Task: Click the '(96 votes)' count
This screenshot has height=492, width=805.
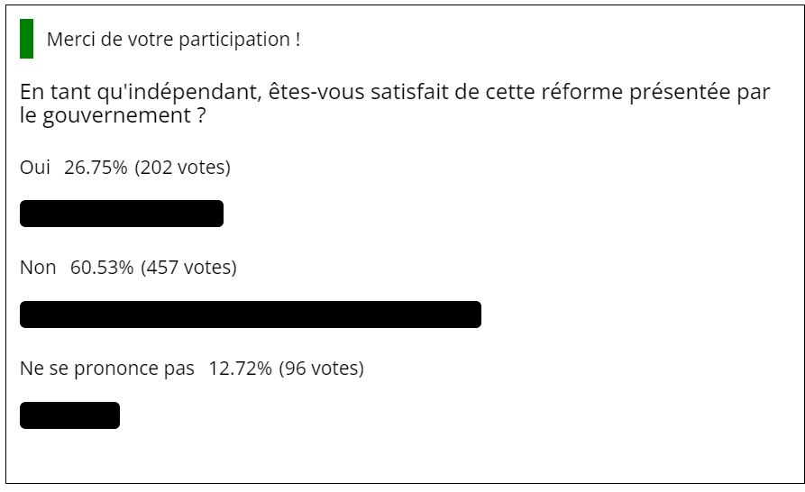Action: pos(322,369)
